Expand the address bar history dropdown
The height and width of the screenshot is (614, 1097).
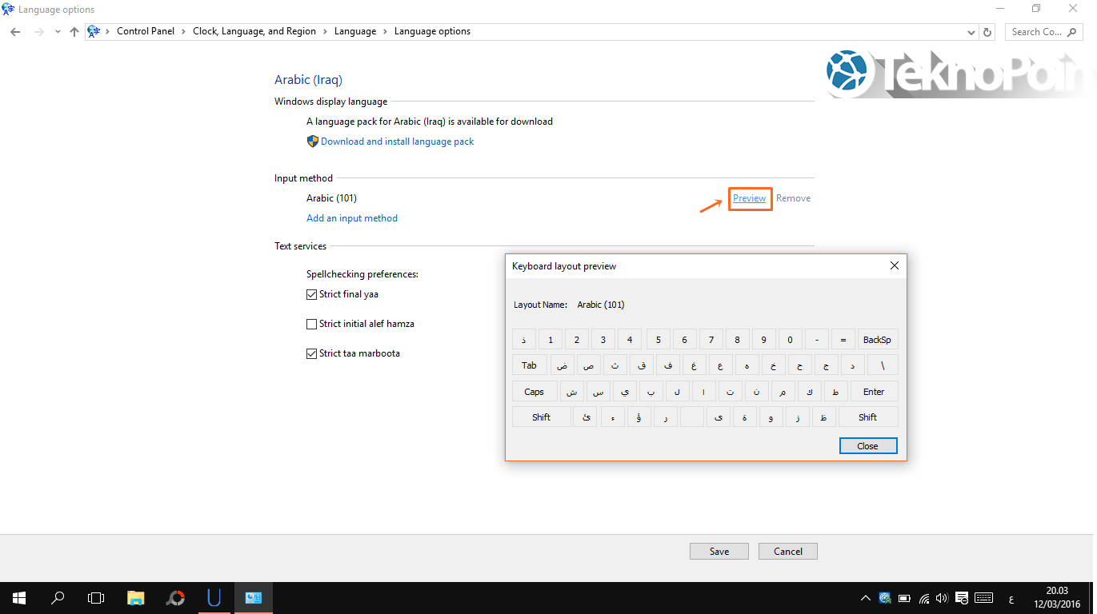pos(970,31)
